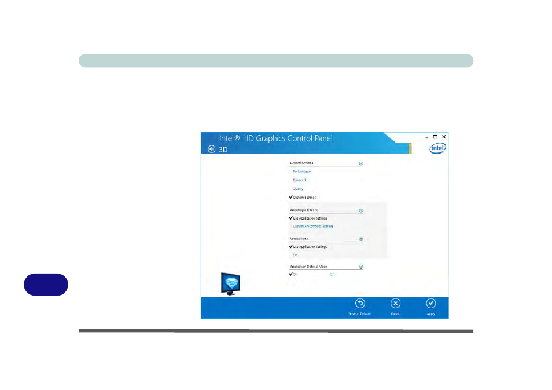The width and height of the screenshot is (552, 390).
Task: Turn Application Optimal Mode Off
Action: coord(332,274)
